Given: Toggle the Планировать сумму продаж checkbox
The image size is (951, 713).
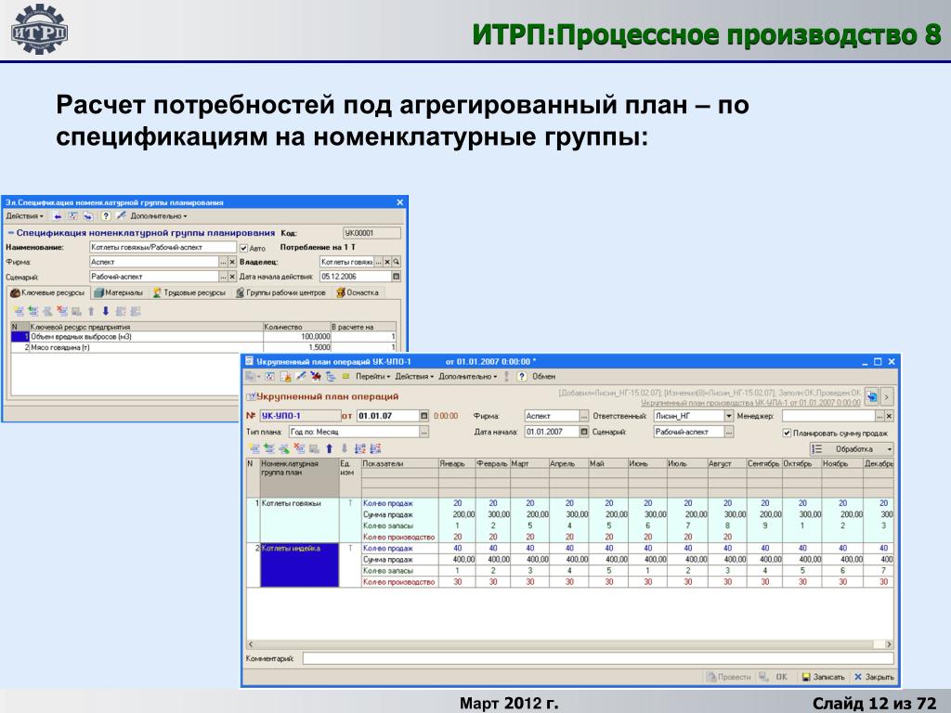Looking at the screenshot, I should pyautogui.click(x=787, y=433).
